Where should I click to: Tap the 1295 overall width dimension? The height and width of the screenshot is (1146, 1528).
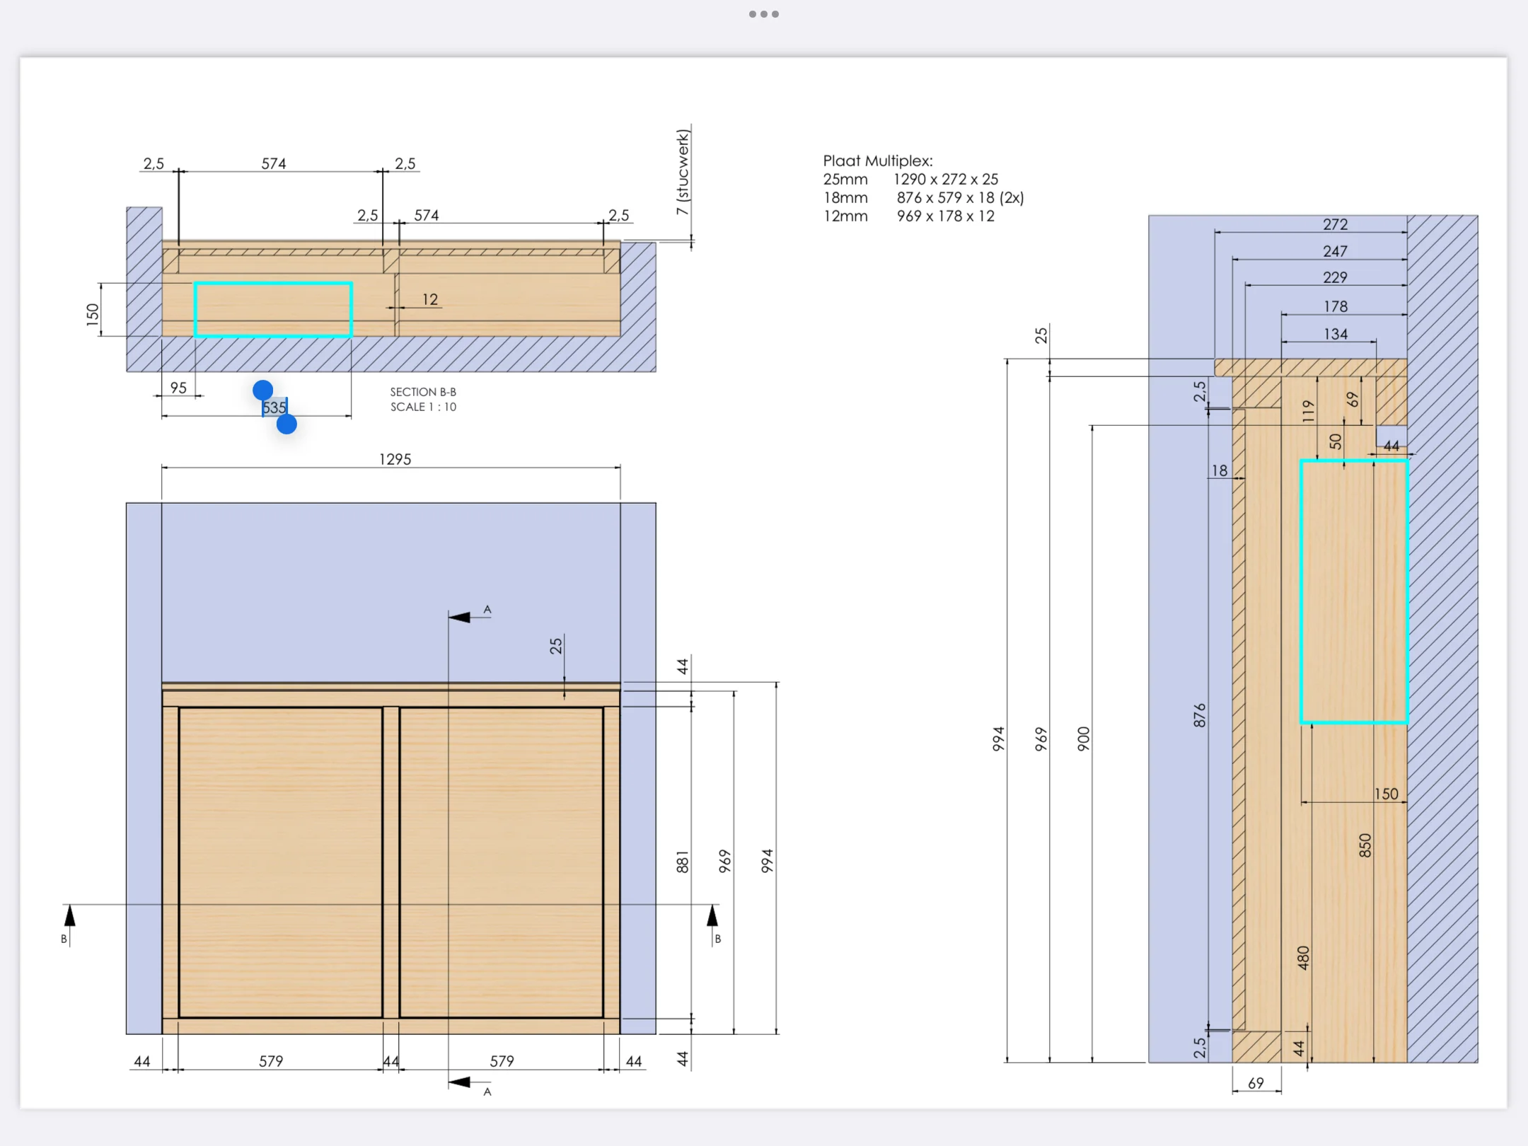click(x=395, y=459)
